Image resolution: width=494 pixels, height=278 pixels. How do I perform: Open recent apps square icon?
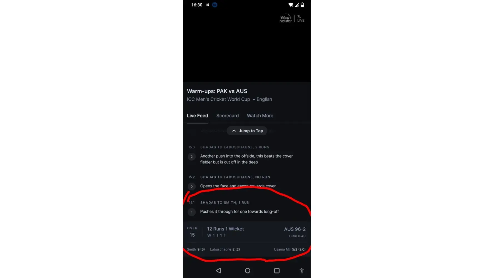tap(277, 270)
